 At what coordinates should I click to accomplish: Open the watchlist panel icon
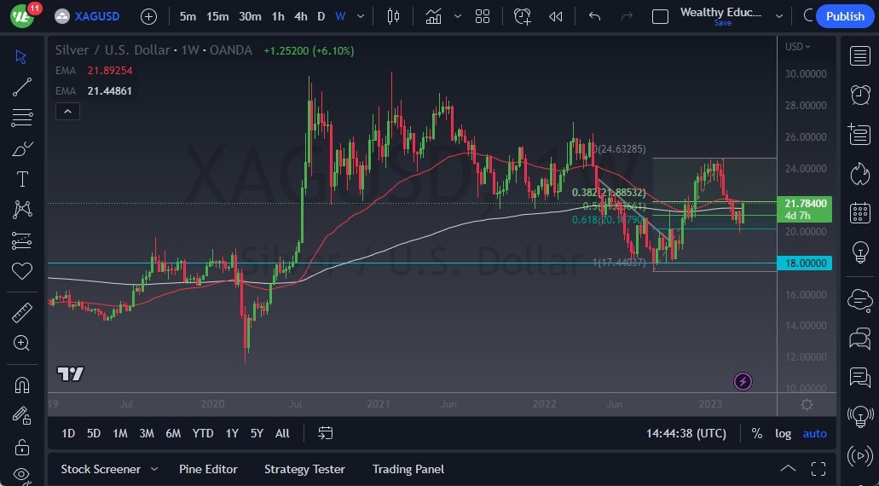pos(860,56)
